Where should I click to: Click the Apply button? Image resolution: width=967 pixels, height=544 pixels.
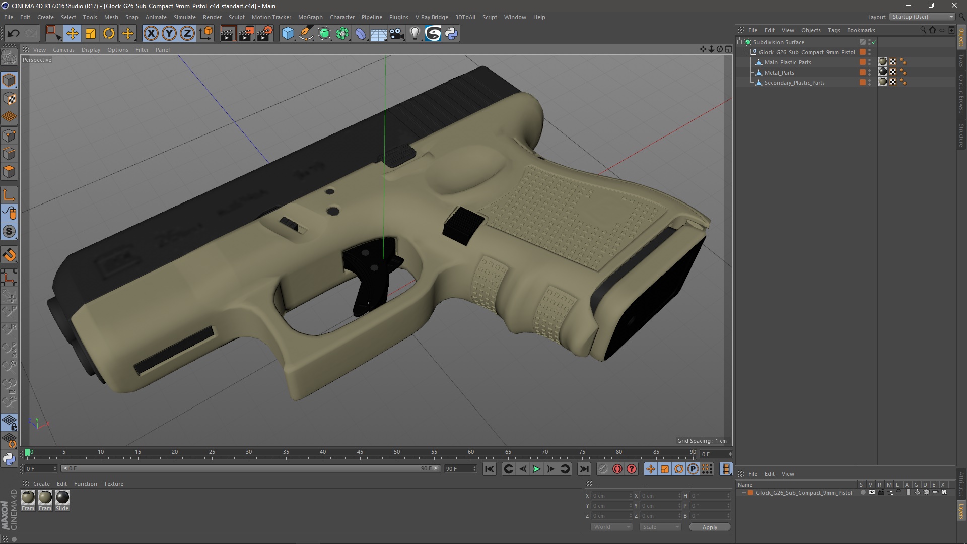710,527
